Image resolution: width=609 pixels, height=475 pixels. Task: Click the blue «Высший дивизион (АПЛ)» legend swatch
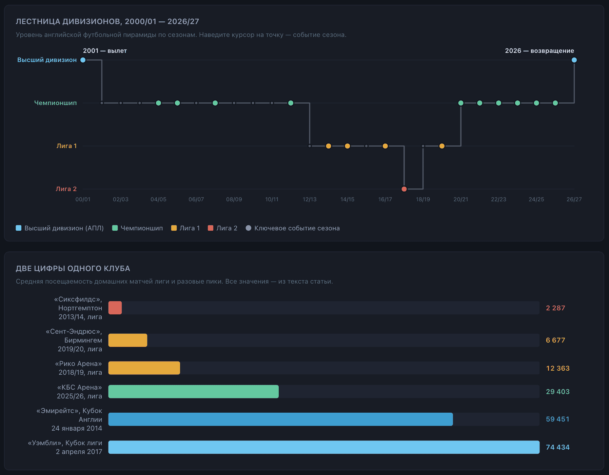point(19,228)
